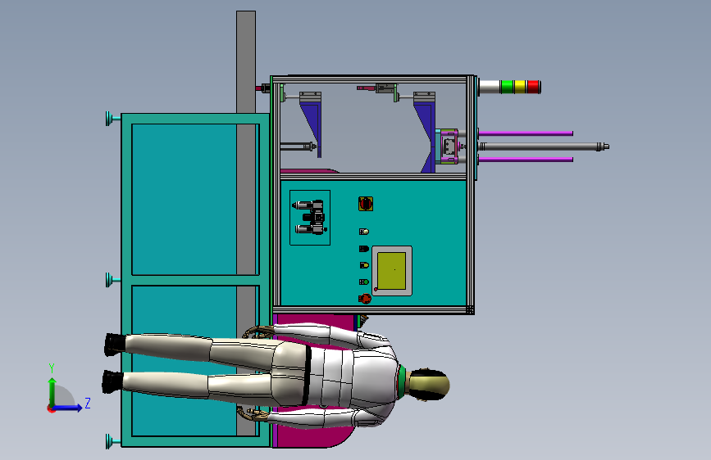
Task: Click the green Y axis of the triad
Action: coord(52,392)
